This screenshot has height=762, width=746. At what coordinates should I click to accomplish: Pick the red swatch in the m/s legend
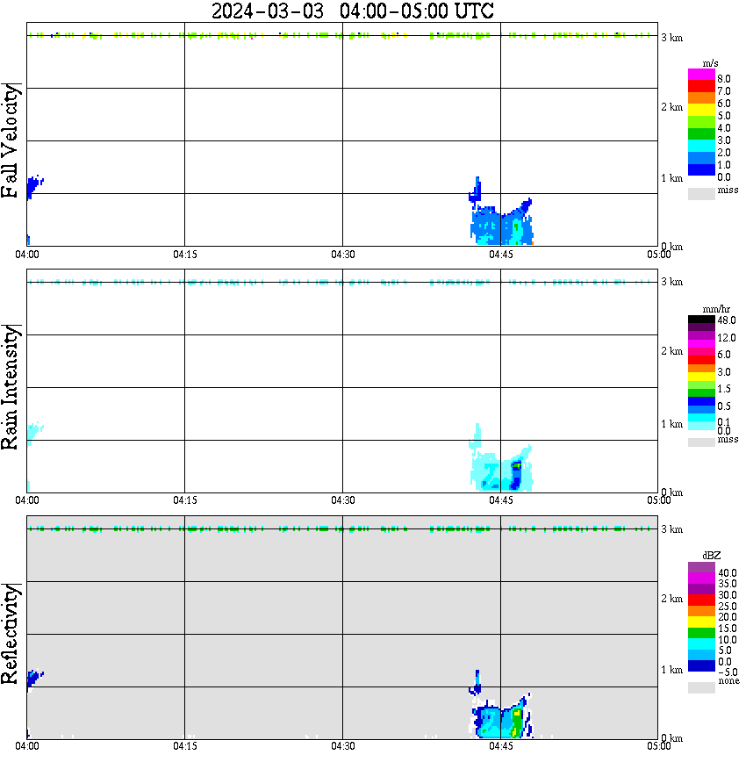(701, 87)
